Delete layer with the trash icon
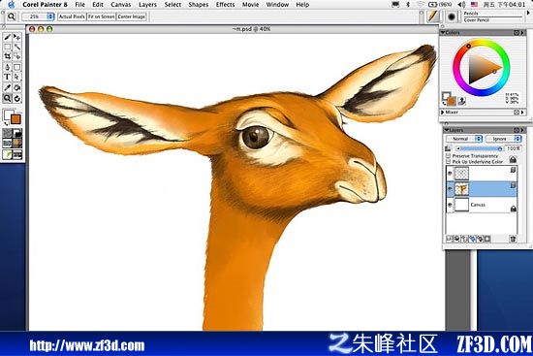The width and height of the screenshot is (533, 356). pos(513,240)
